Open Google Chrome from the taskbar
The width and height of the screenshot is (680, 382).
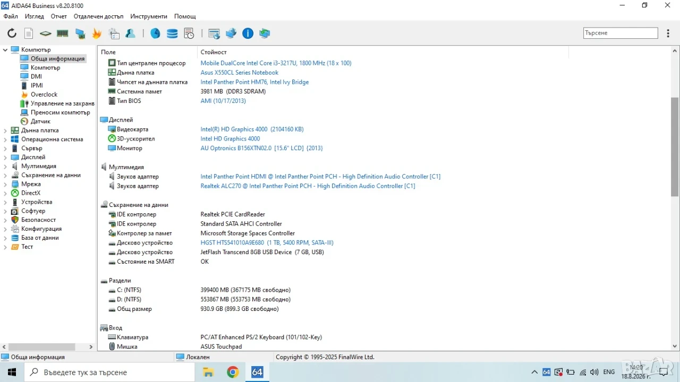point(233,372)
